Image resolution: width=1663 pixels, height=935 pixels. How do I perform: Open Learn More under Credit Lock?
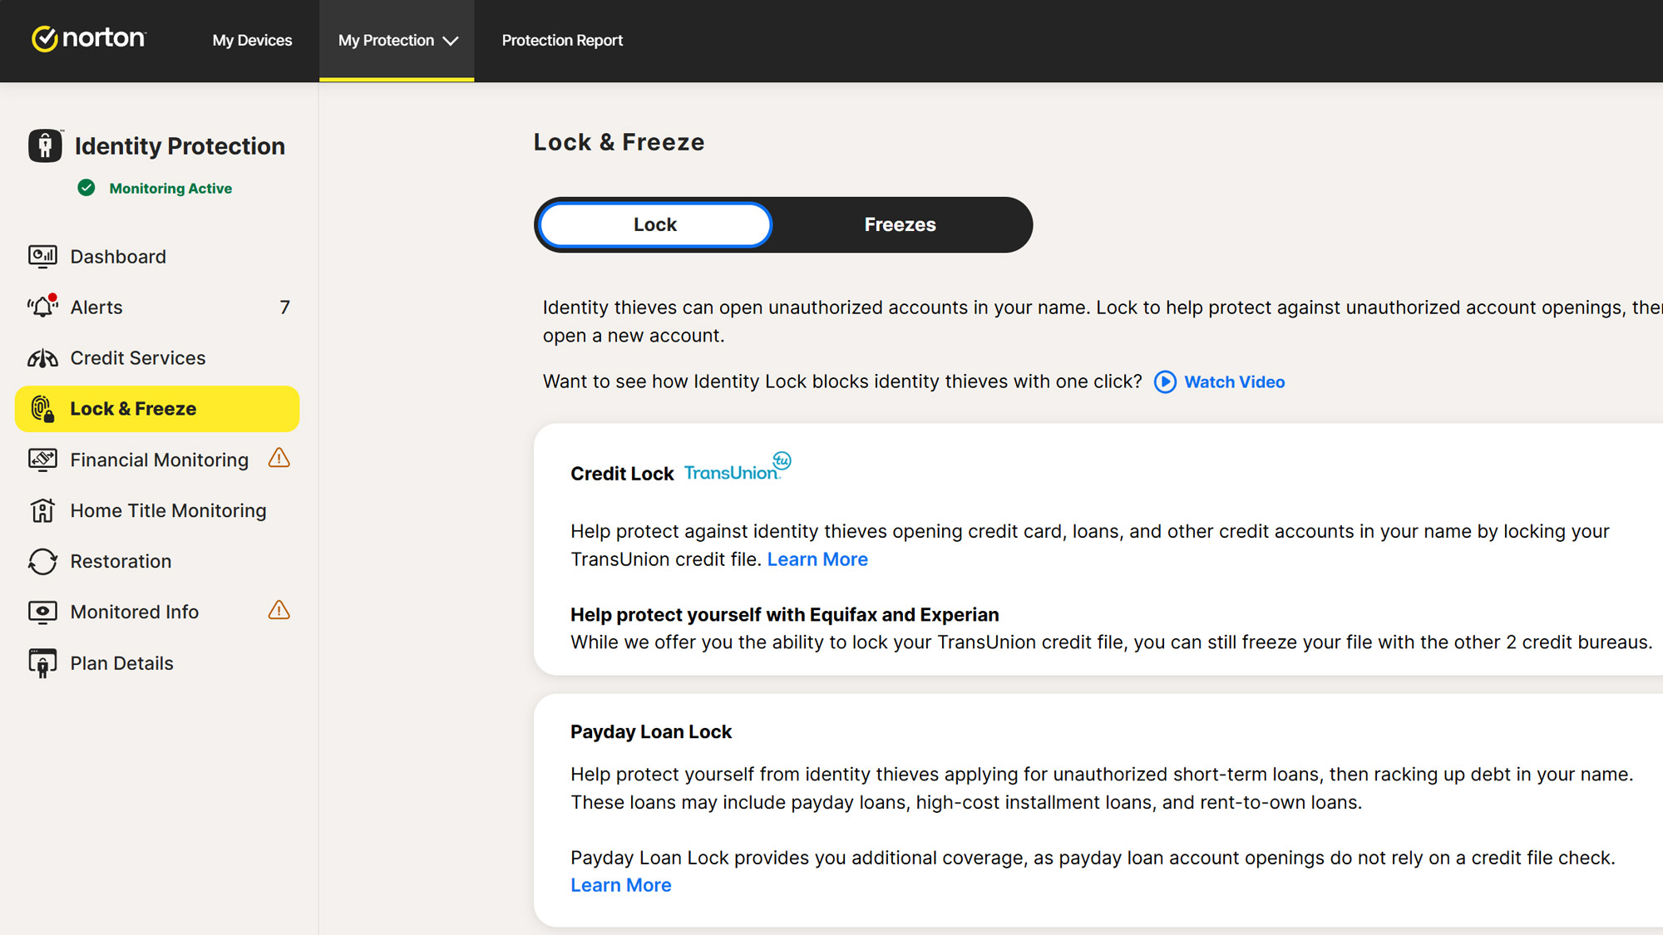point(817,559)
